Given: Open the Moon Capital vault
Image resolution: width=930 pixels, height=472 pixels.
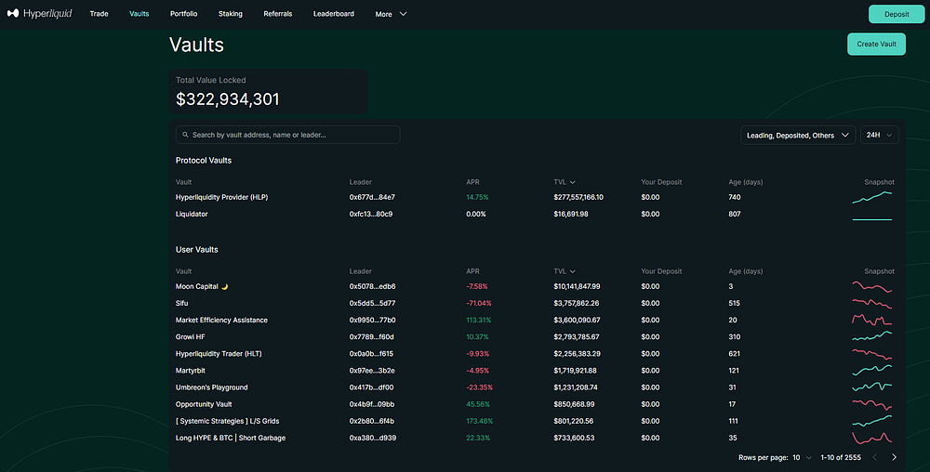Looking at the screenshot, I should (202, 286).
